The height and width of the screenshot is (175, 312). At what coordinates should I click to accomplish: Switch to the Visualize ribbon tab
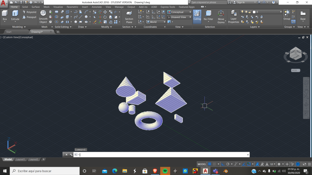tap(58, 7)
